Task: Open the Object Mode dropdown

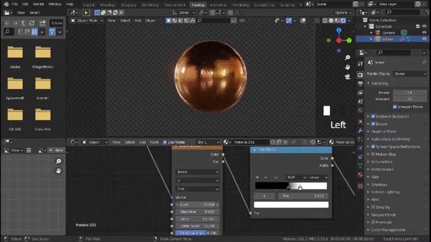Action: tap(87, 21)
